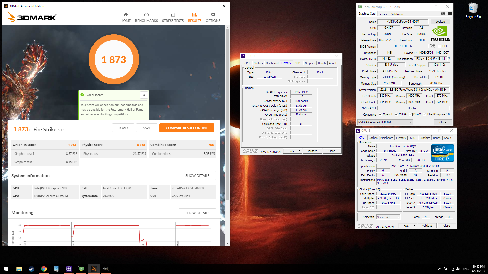Open the Caches tab in CPU-Z Memory window
Screen dimensions: 488x274
pyautogui.click(x=258, y=63)
